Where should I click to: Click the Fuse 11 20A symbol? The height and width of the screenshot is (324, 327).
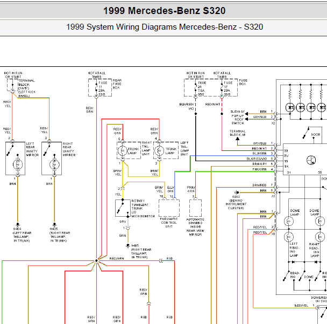pos(96,87)
